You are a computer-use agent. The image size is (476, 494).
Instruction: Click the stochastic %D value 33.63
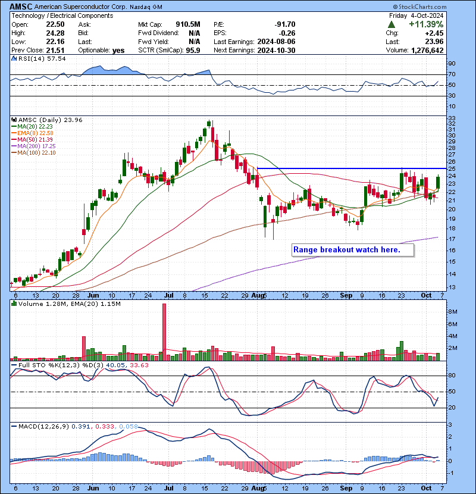[139, 365]
